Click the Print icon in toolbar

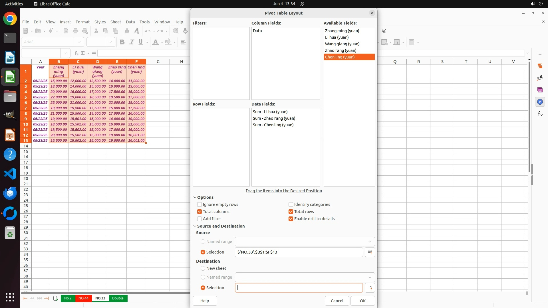coord(75,31)
